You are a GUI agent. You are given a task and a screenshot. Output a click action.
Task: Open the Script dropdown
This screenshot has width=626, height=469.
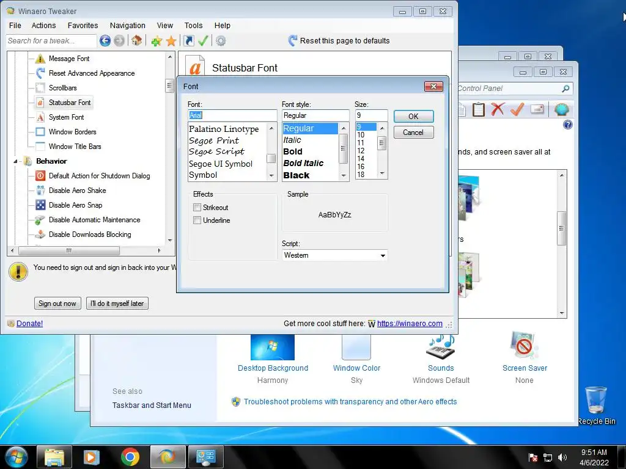pyautogui.click(x=334, y=255)
